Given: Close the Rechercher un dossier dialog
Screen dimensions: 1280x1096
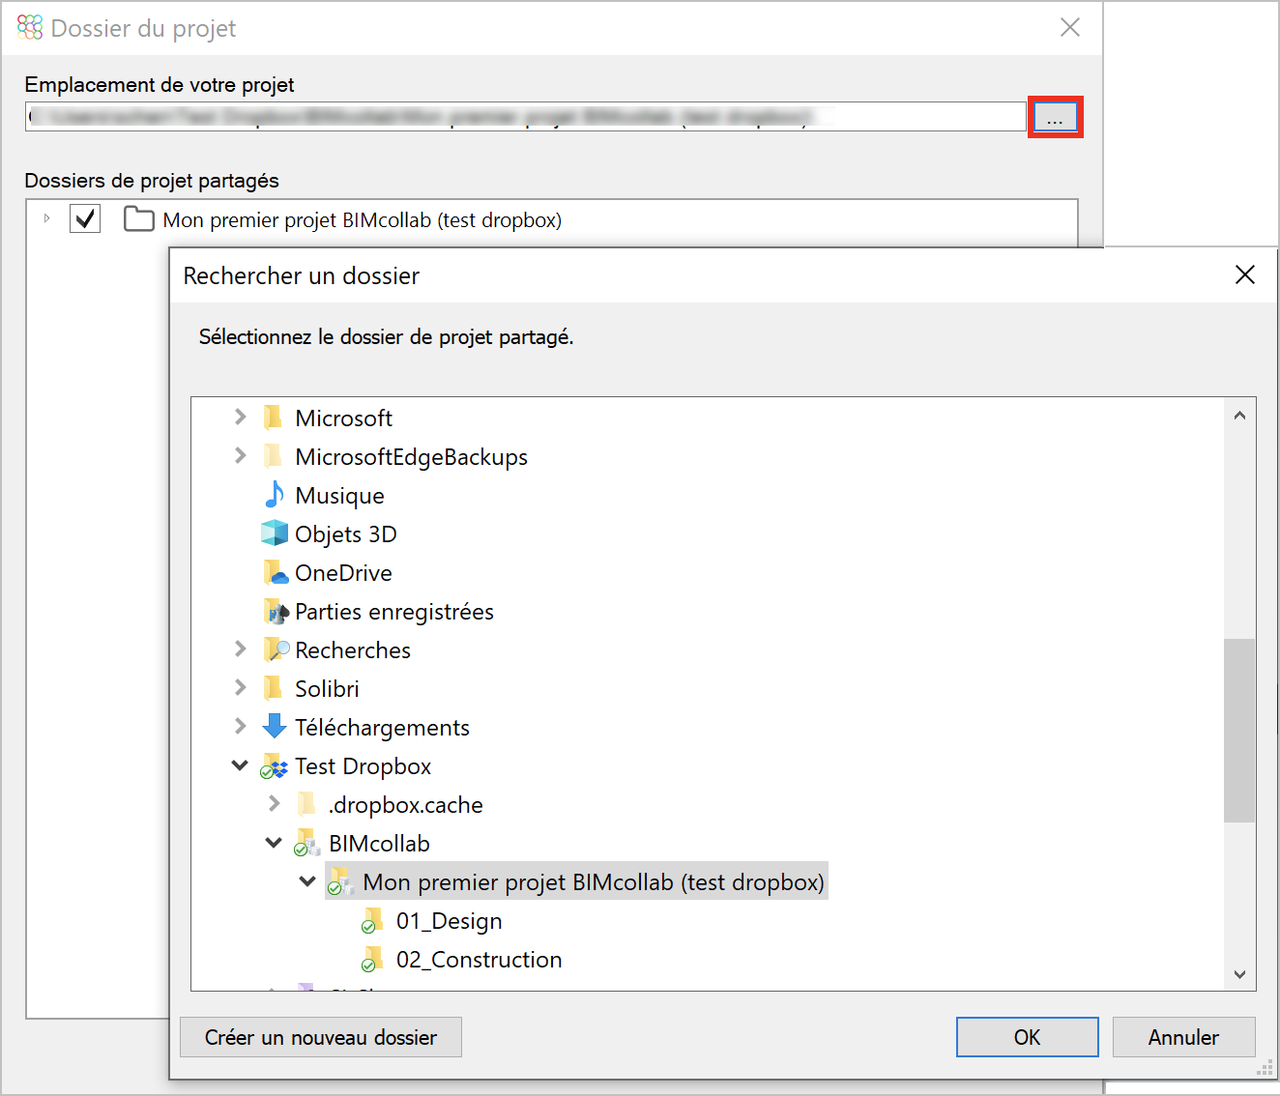Looking at the screenshot, I should pos(1245,275).
